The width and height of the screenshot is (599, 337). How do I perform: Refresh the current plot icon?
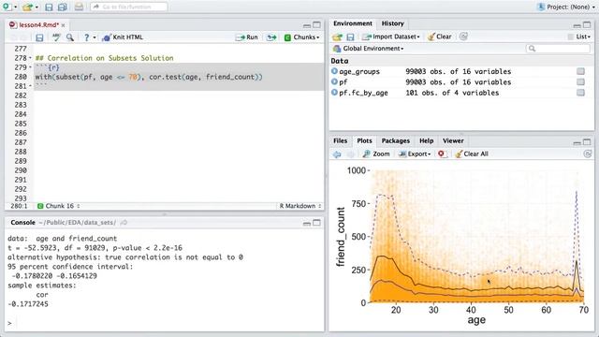[588, 154]
